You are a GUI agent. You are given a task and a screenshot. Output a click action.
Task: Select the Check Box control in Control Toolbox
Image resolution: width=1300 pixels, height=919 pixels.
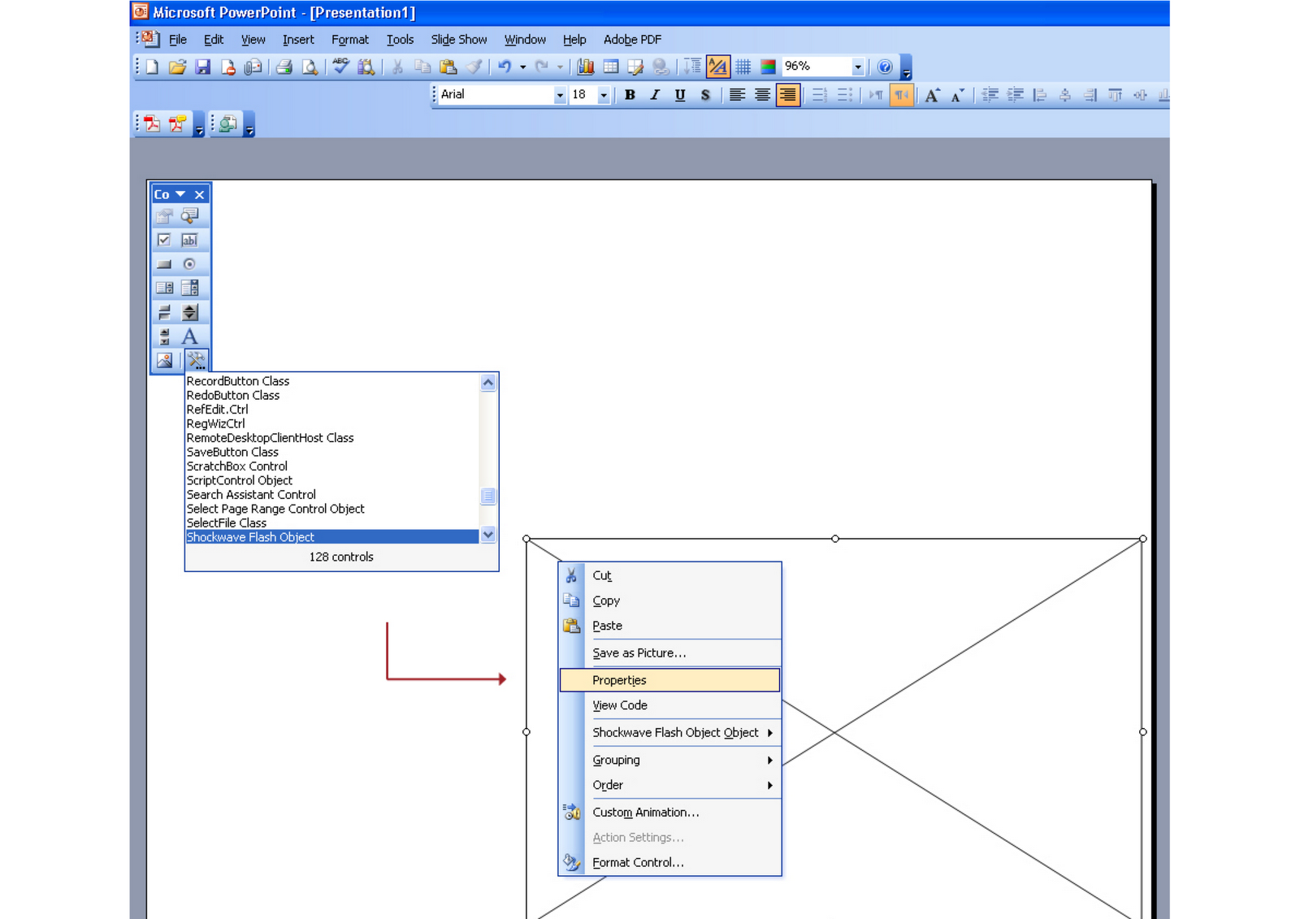[164, 240]
